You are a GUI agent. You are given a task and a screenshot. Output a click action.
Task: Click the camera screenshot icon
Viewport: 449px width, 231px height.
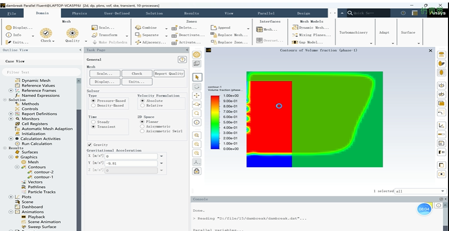point(441,174)
